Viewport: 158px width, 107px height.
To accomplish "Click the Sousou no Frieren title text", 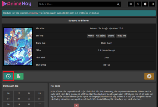I will click(x=79, y=21).
